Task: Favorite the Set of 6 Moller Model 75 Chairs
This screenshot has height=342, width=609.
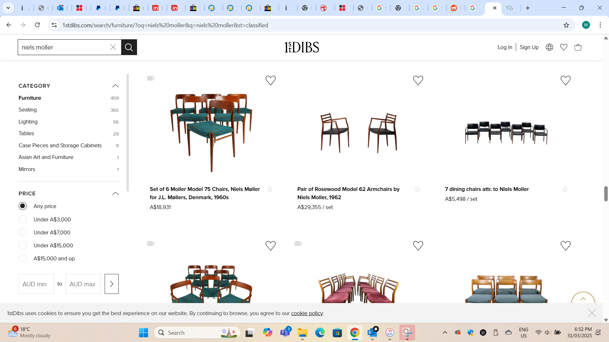Action: 270,80
